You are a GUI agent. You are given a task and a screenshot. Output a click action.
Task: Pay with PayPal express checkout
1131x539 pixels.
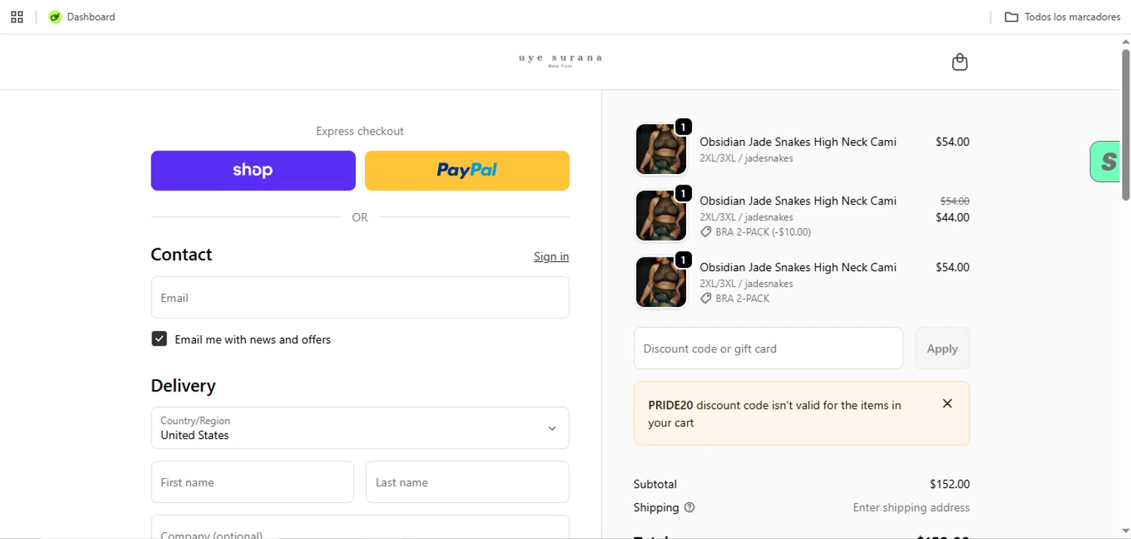tap(467, 171)
